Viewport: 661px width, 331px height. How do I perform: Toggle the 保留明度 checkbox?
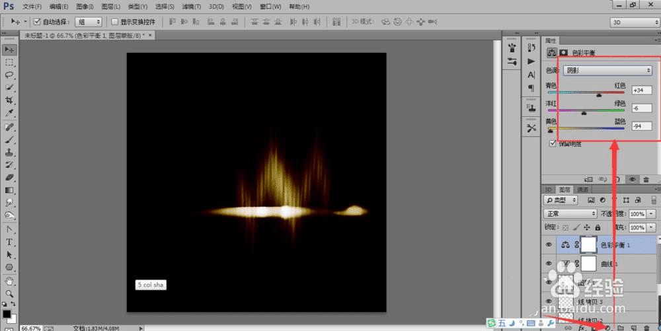(552, 143)
